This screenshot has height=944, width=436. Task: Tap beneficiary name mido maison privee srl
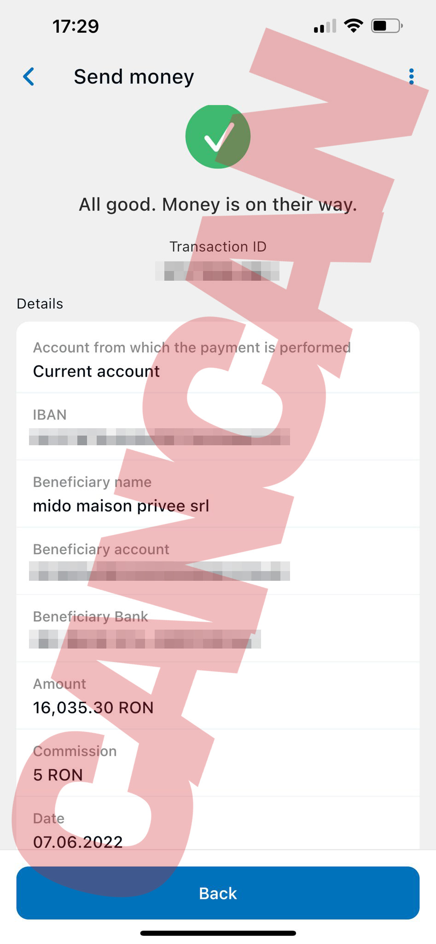(x=121, y=506)
